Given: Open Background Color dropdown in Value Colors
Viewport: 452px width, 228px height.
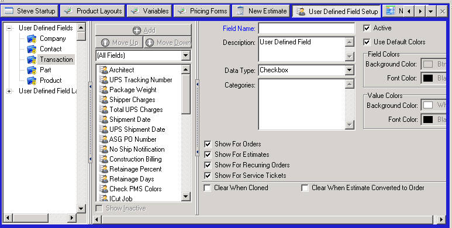Looking at the screenshot, I should [434, 105].
